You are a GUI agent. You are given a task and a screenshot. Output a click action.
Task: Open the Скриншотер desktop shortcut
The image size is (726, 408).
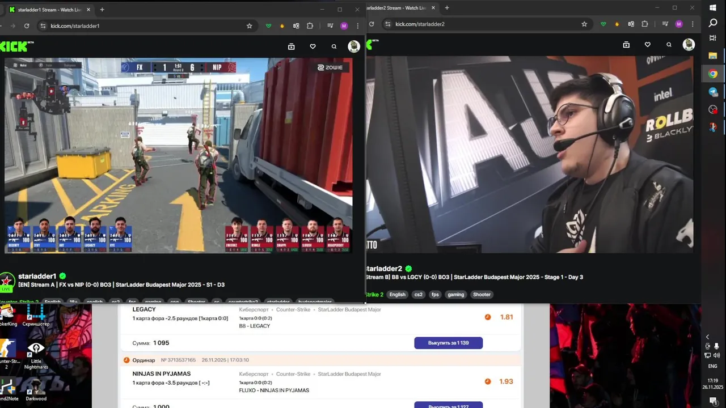point(36,314)
